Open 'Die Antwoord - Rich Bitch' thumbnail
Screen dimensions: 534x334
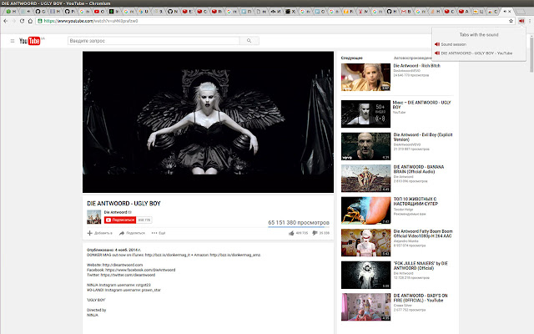pyautogui.click(x=365, y=77)
